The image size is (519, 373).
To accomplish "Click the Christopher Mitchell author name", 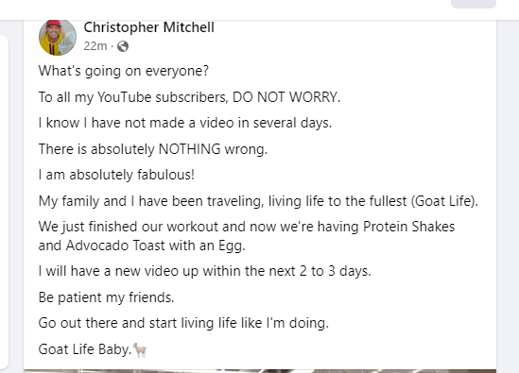I will (149, 27).
